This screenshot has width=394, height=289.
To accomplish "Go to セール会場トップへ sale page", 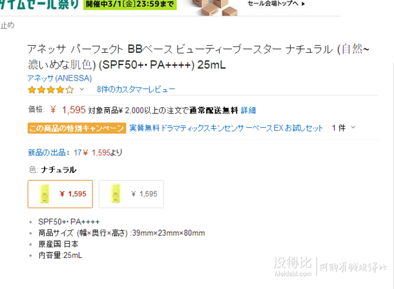I will (x=273, y=3).
